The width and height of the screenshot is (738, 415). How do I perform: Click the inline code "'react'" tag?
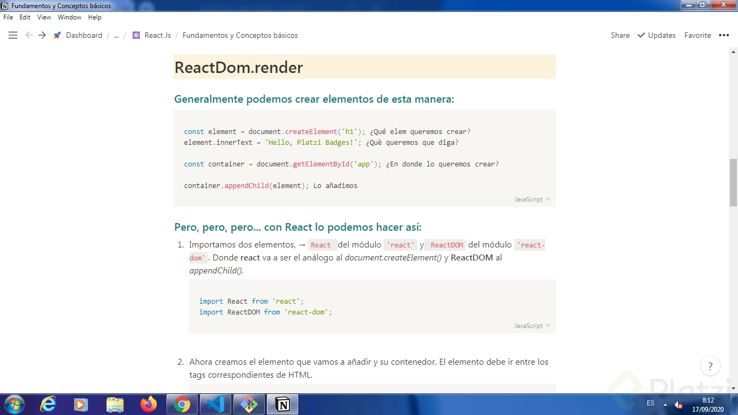(400, 245)
